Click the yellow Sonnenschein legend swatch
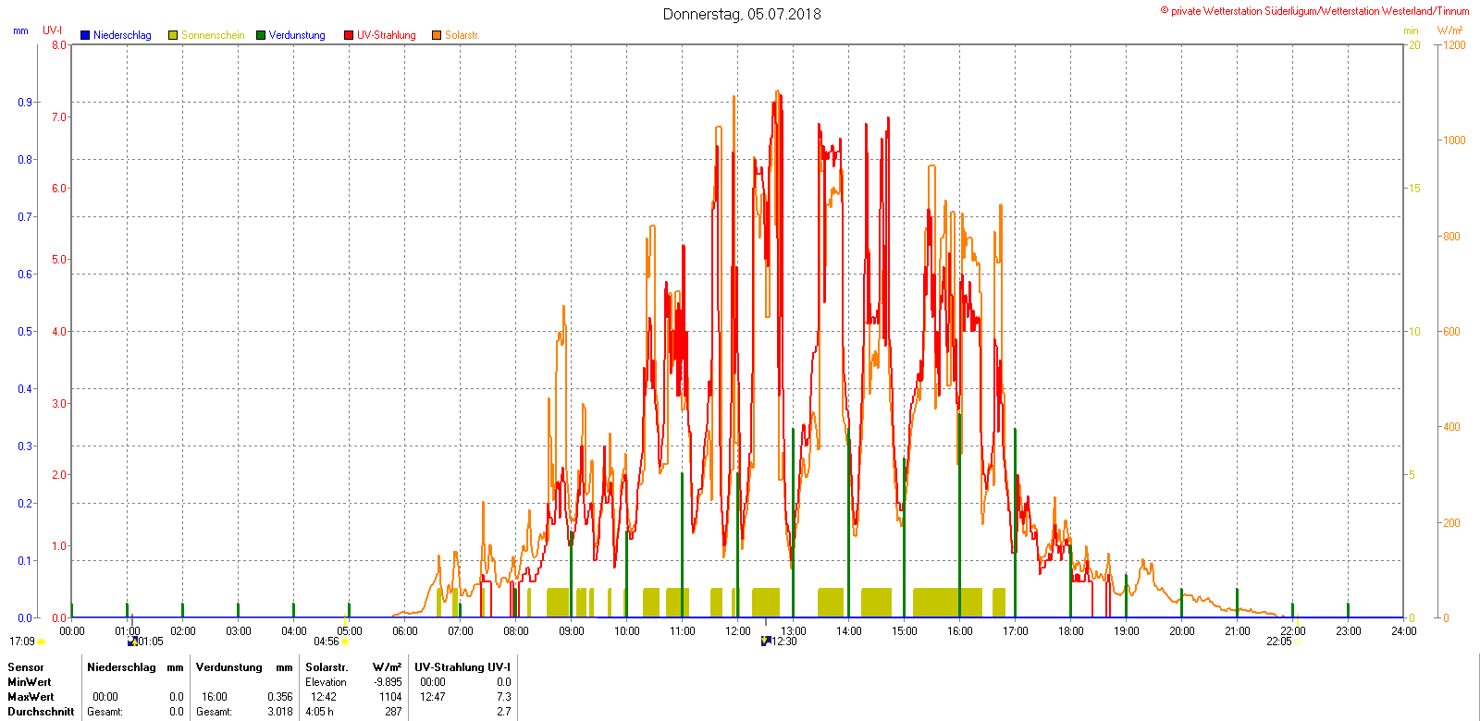Screen dimensions: 1480x721 pyautogui.click(x=173, y=35)
